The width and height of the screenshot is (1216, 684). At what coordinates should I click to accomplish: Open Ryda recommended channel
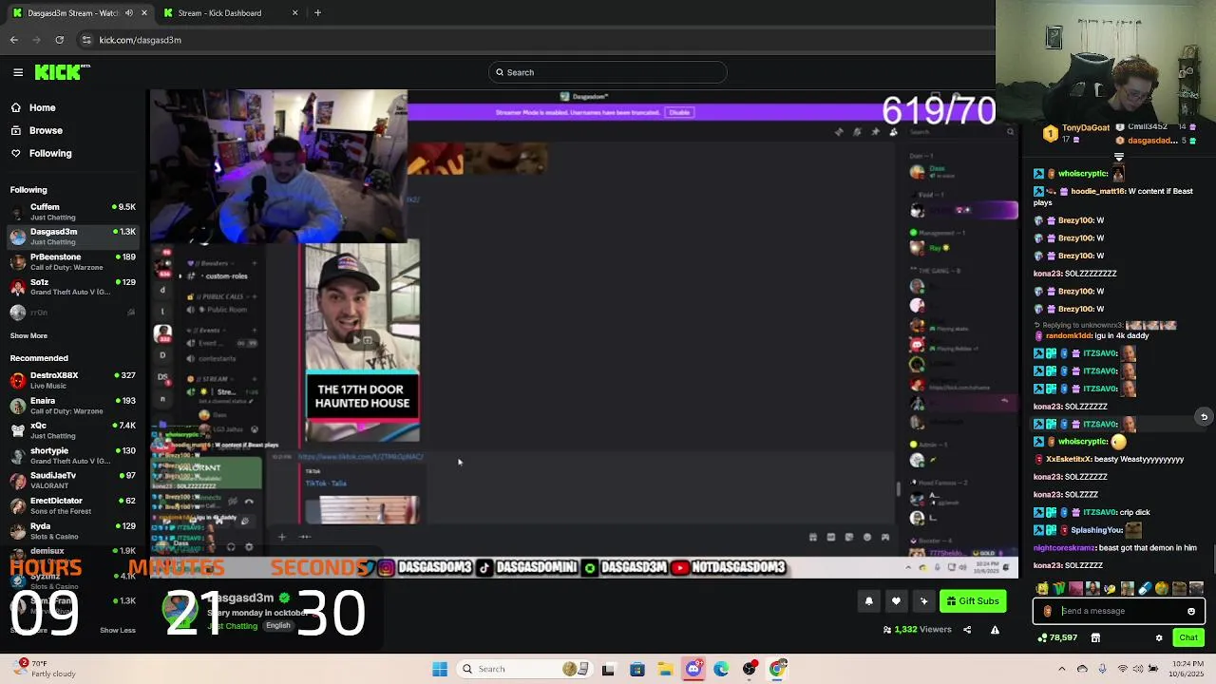tap(74, 531)
